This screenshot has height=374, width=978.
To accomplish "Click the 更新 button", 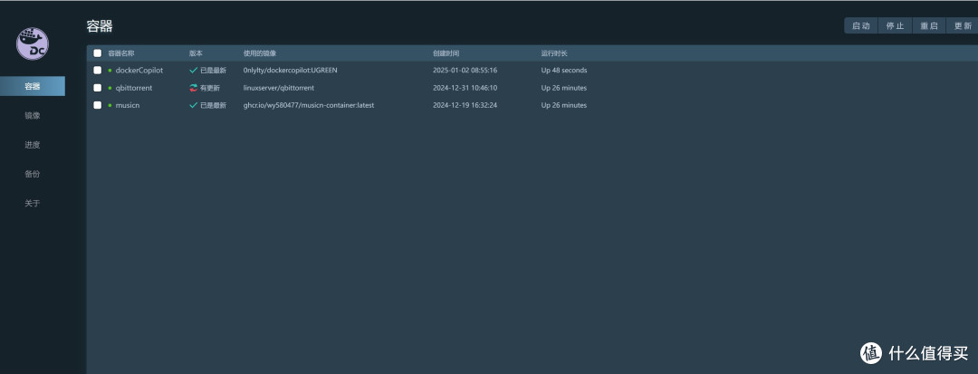I will [x=963, y=25].
